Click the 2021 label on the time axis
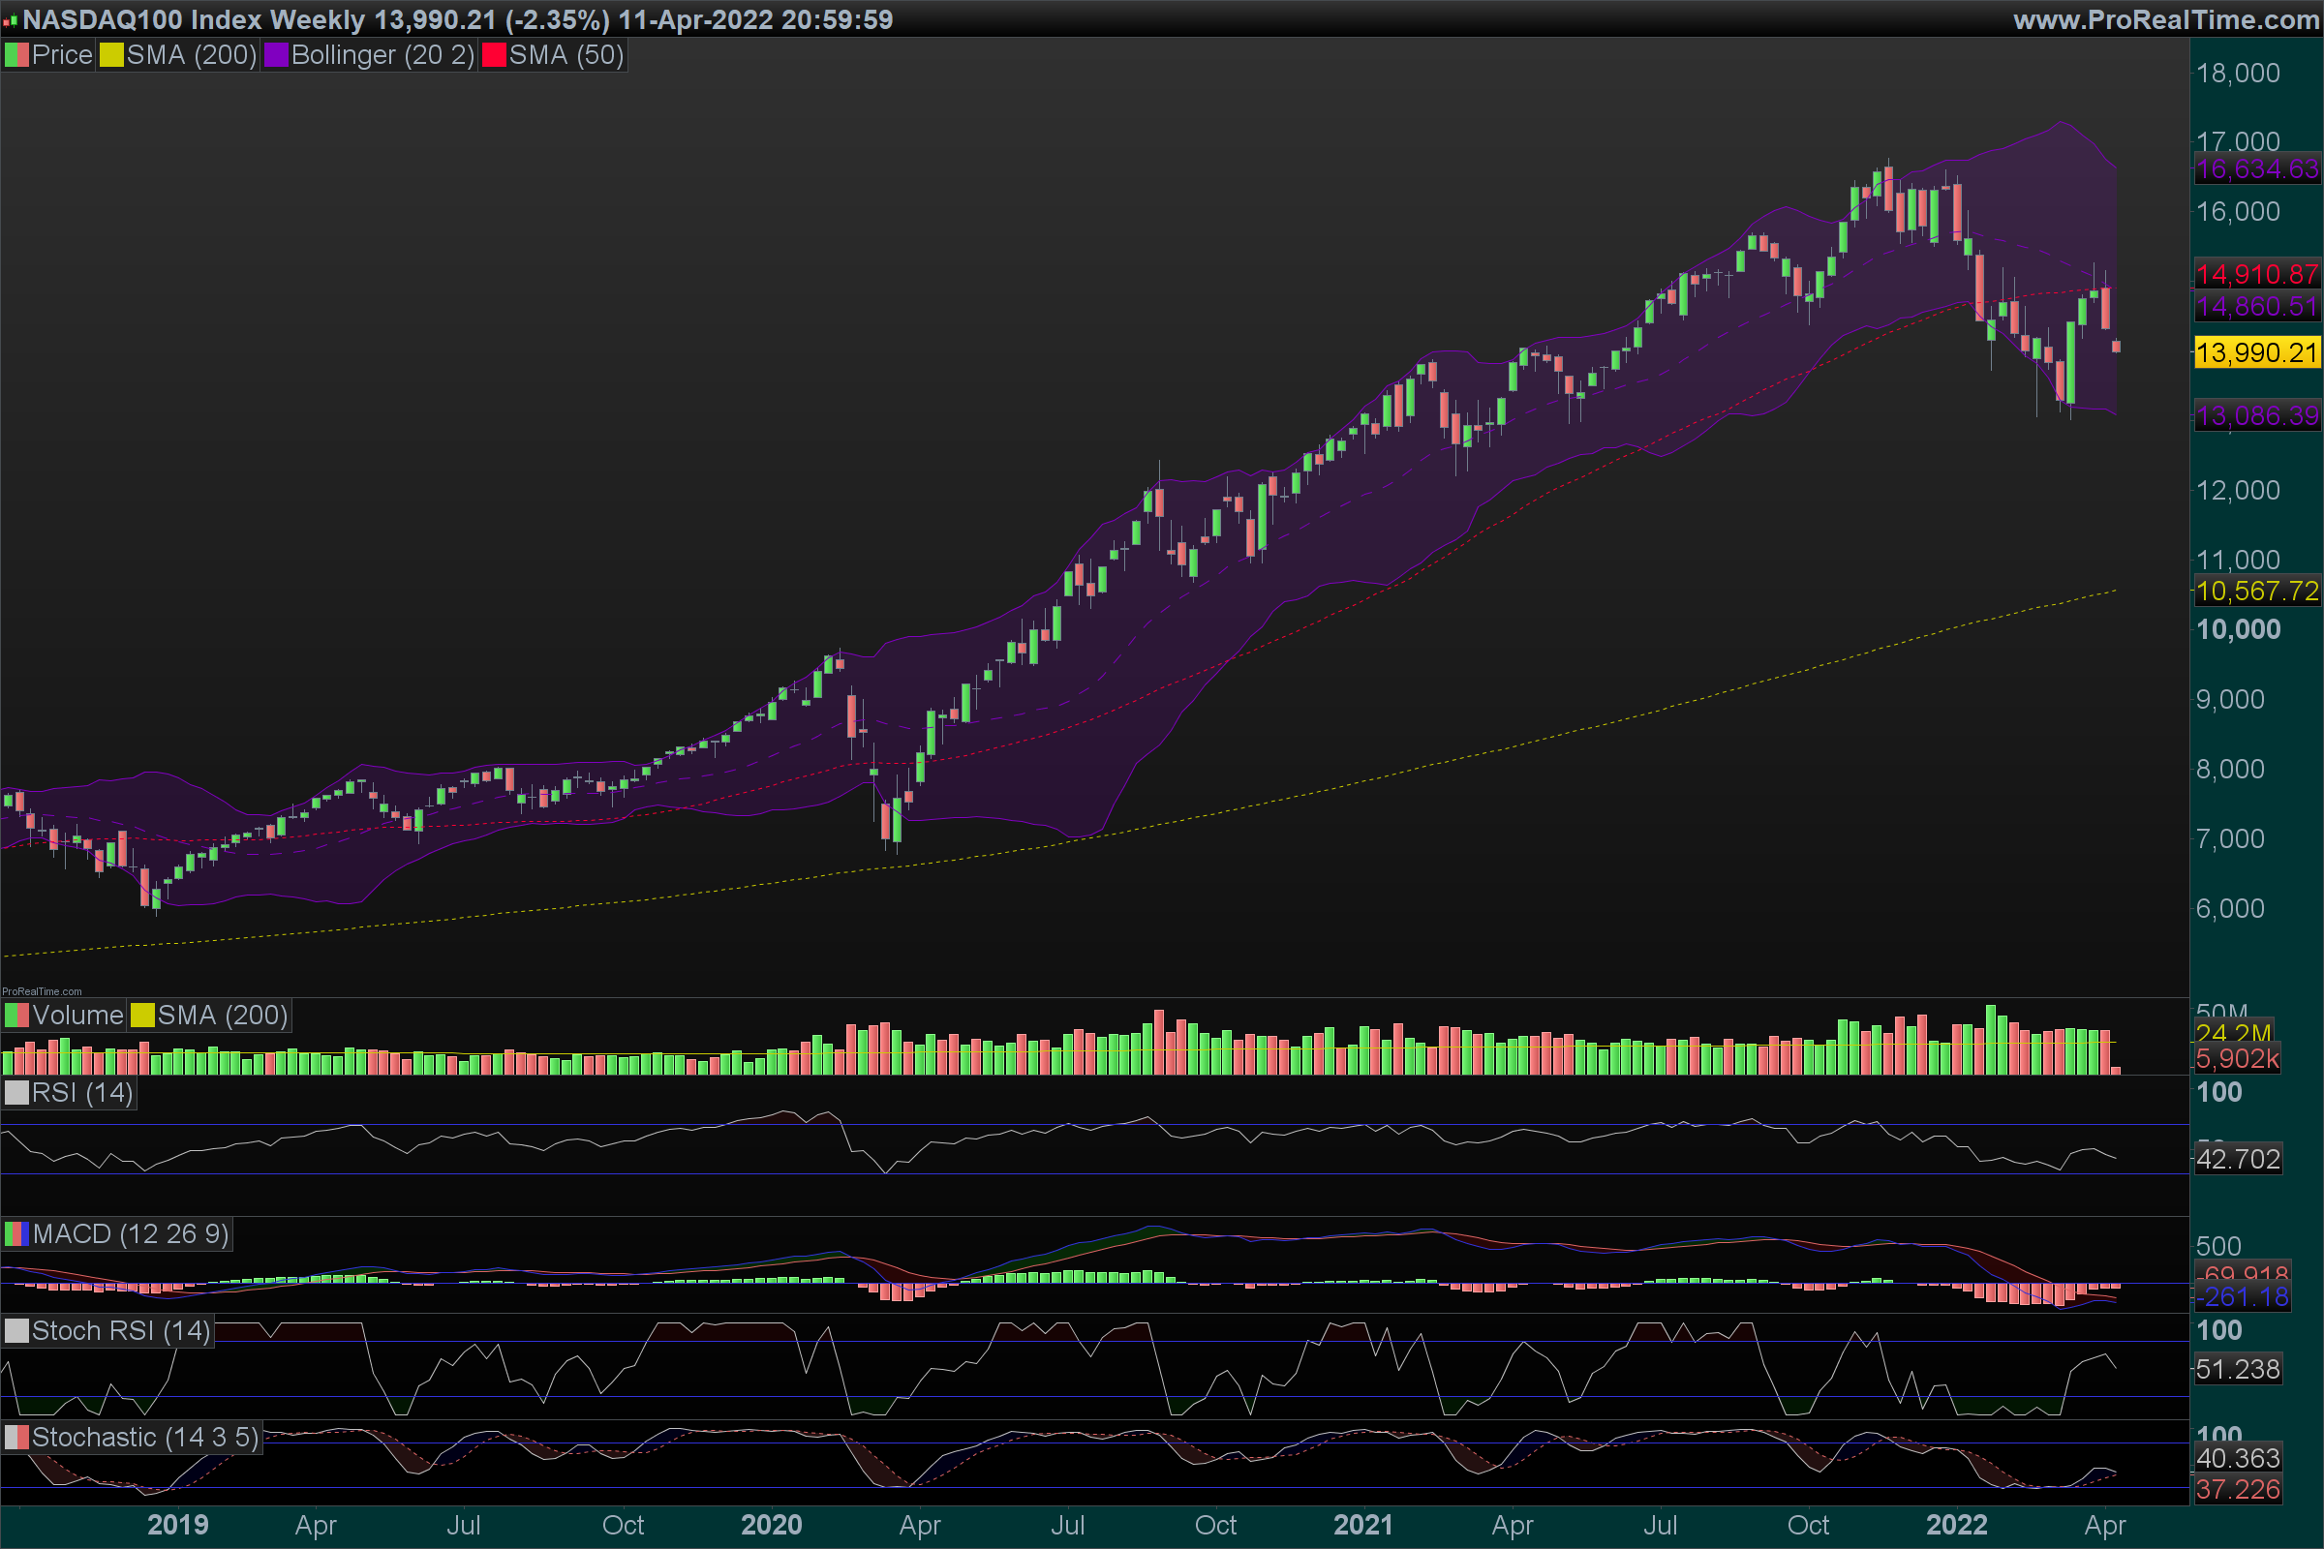Screen dimensions: 2324x1549 coord(1362,1524)
